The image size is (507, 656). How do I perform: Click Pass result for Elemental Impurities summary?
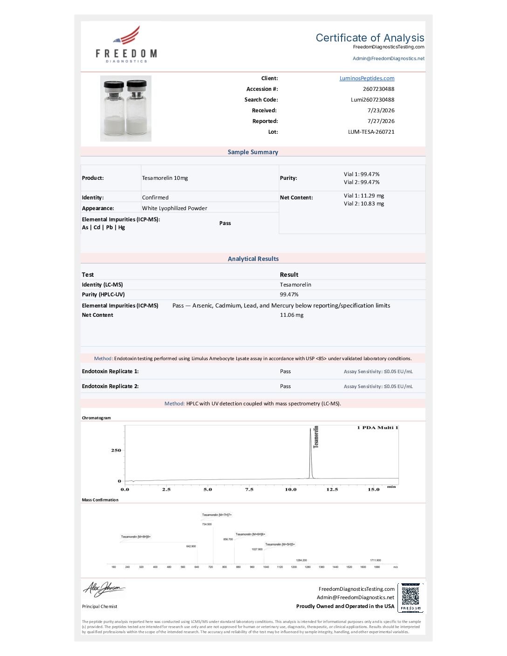(225, 223)
